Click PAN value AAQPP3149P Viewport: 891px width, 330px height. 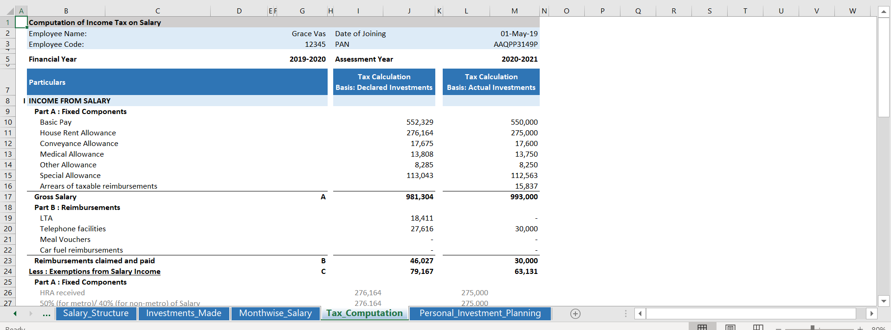coord(516,44)
